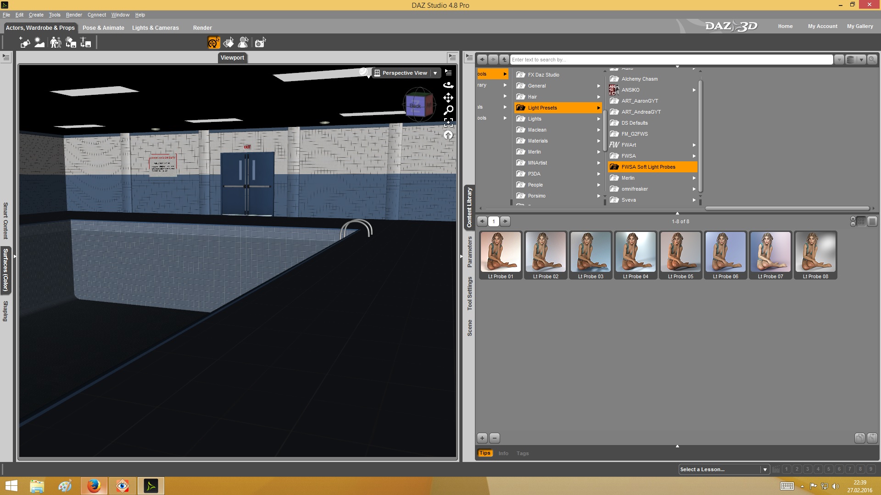Open the Perspective View dropdown
This screenshot has width=881, height=495.
[x=435, y=73]
